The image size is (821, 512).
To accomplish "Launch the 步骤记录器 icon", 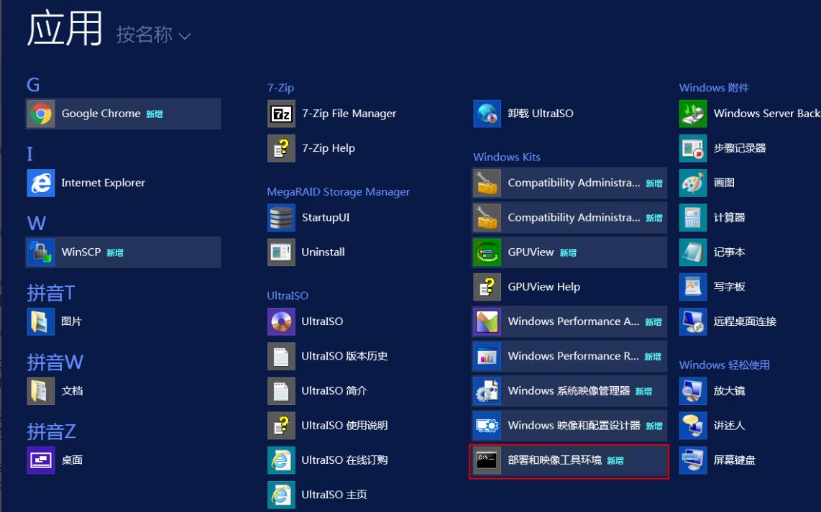I will (x=693, y=148).
